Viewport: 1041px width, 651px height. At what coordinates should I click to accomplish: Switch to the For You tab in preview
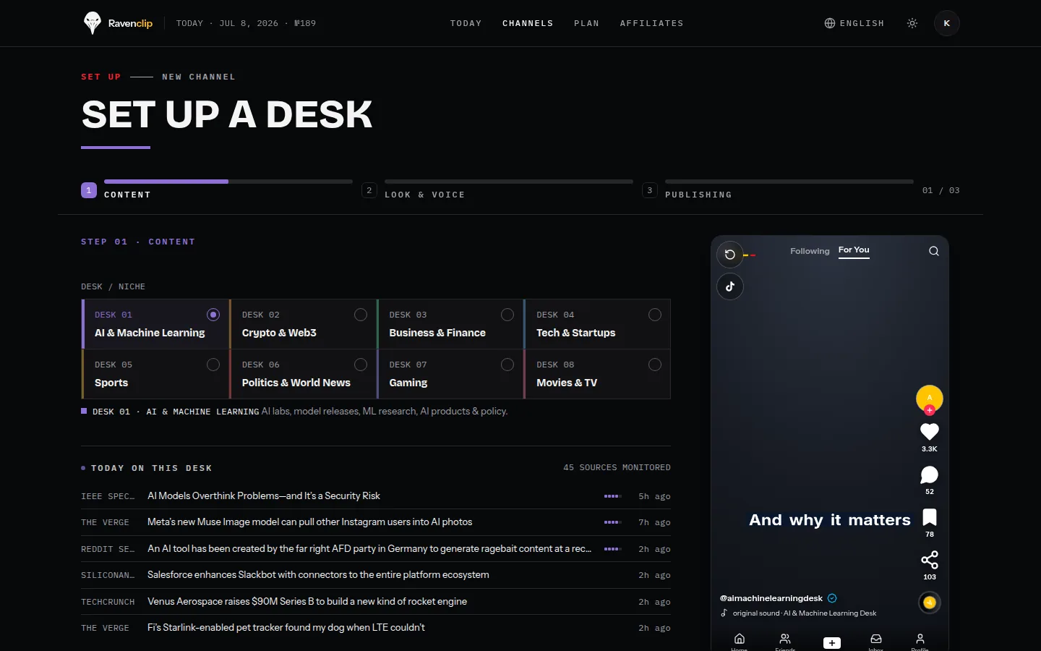(854, 250)
